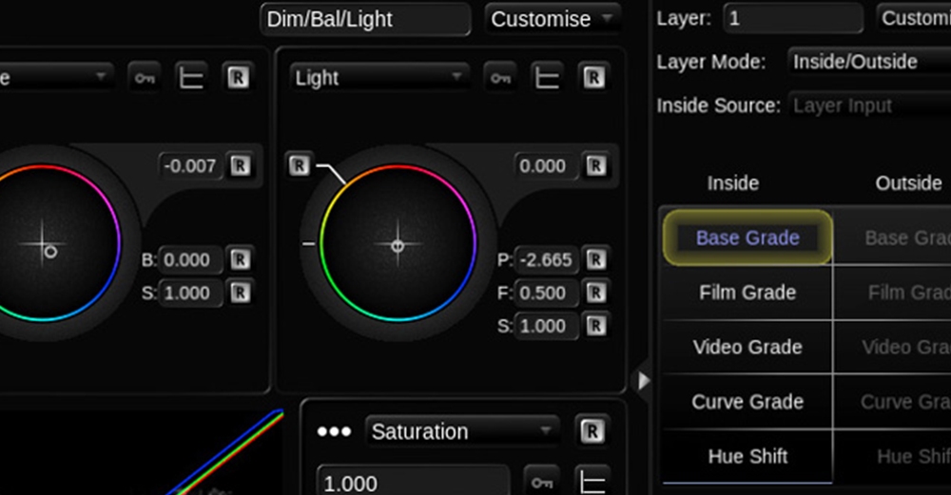Reset the S: 1.000 parameter in the Light panel
Screen dimensions: 951x495
(595, 325)
